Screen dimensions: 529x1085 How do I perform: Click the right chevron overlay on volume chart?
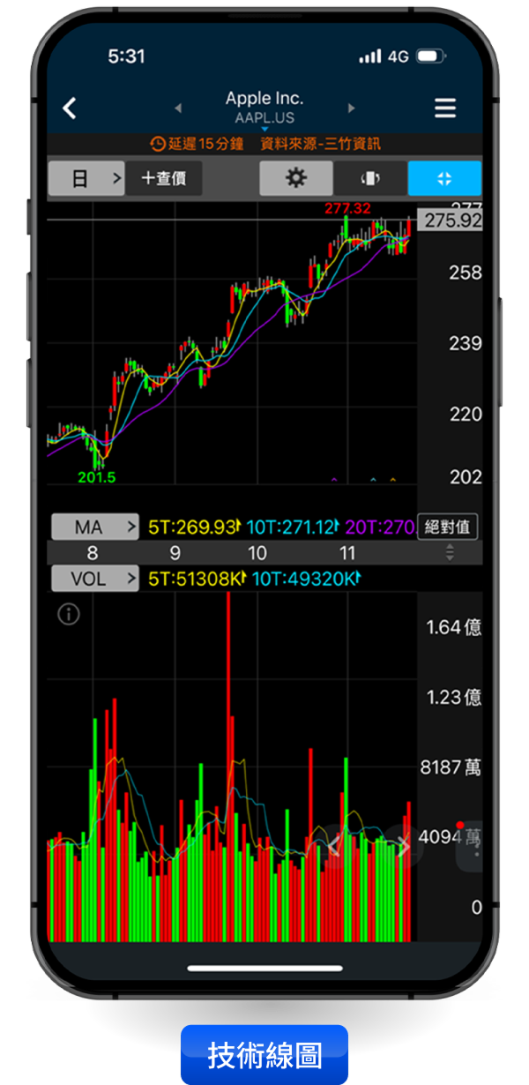point(403,848)
